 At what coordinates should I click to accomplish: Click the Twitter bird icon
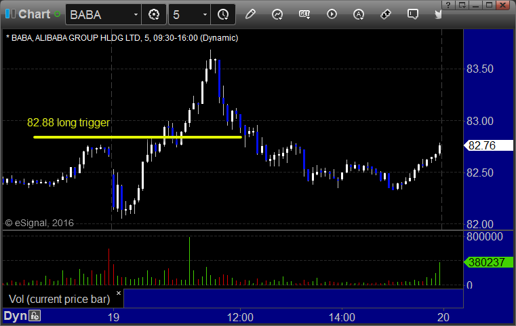click(438, 14)
